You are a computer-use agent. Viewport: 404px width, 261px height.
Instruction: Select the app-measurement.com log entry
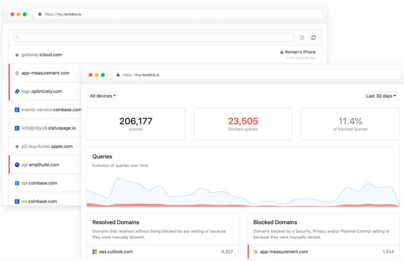click(x=45, y=73)
